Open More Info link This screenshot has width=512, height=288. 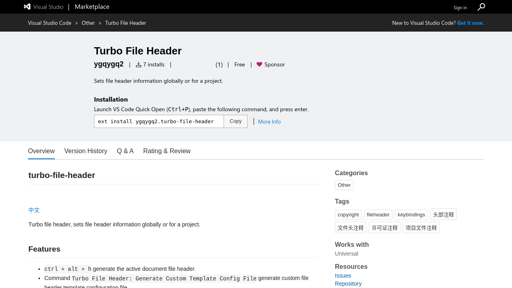[269, 122]
